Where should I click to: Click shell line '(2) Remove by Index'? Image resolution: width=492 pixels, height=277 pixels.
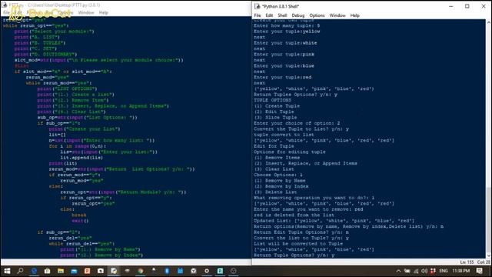tap(281, 186)
